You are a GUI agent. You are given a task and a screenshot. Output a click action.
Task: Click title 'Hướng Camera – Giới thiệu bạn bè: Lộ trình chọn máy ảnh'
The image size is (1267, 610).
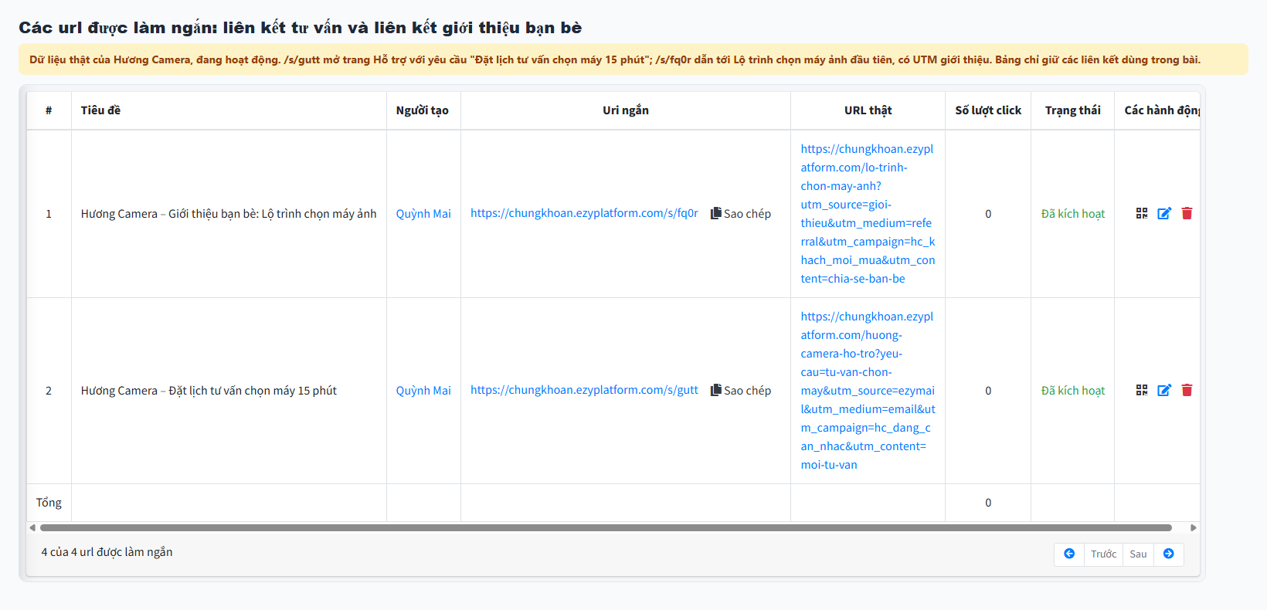click(x=229, y=214)
